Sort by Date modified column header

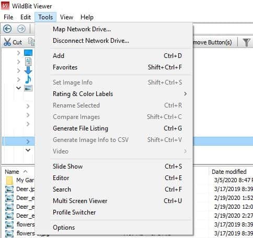(229, 172)
